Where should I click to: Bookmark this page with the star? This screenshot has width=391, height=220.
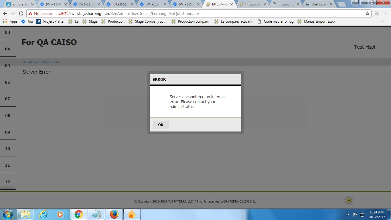coord(367,13)
